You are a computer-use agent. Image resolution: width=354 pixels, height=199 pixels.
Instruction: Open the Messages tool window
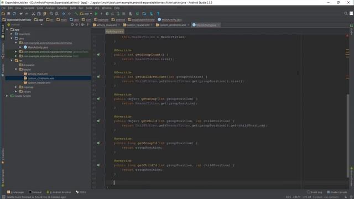point(15,192)
